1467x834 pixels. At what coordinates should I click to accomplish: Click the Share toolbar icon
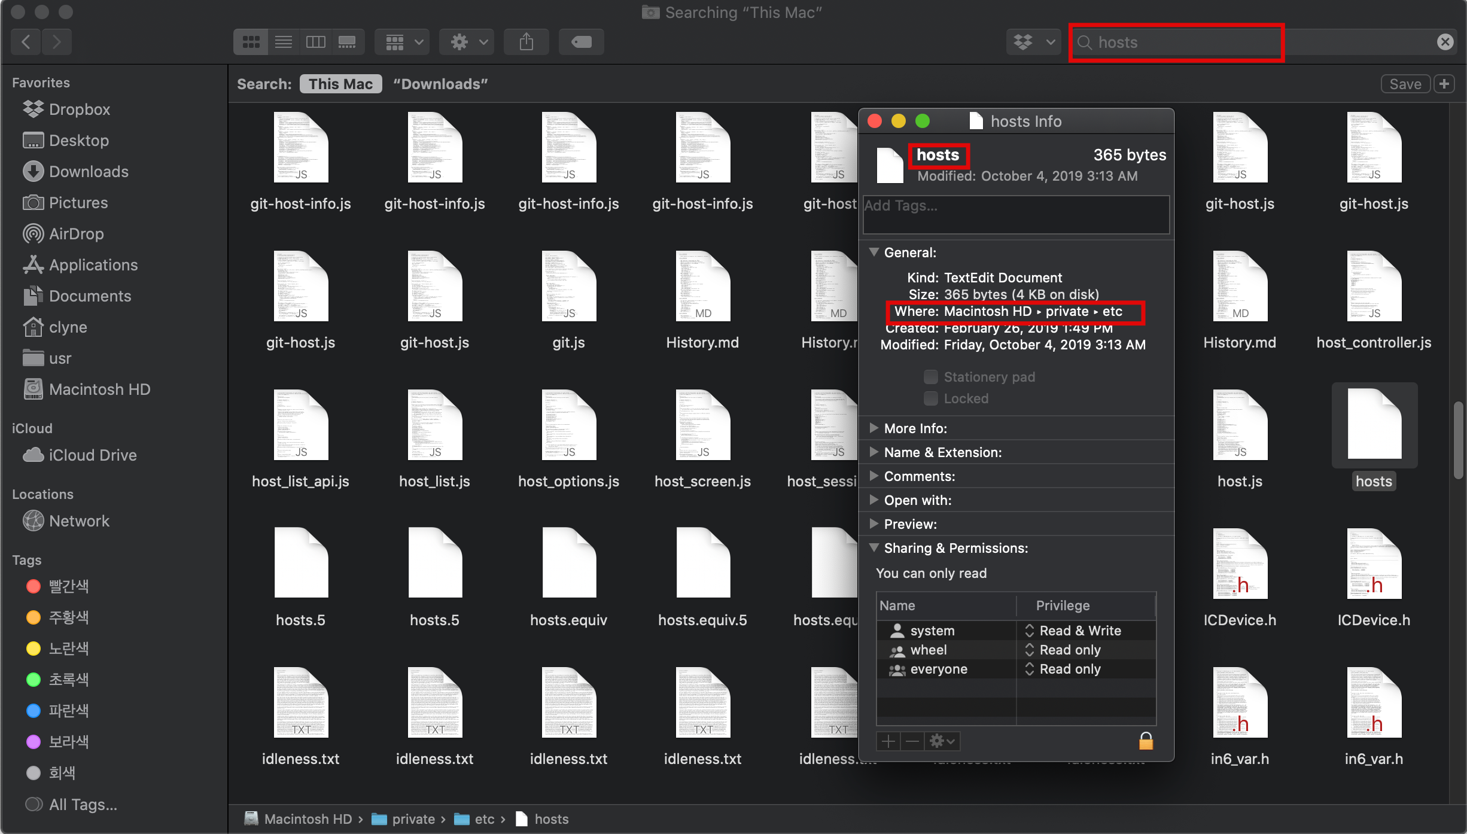(x=526, y=42)
